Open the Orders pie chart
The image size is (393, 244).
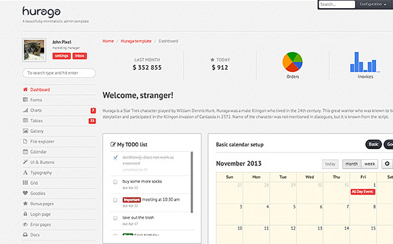293,62
